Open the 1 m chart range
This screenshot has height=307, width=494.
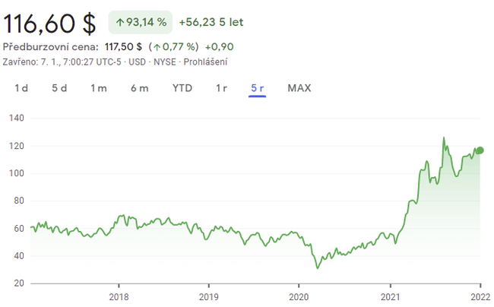coord(99,88)
